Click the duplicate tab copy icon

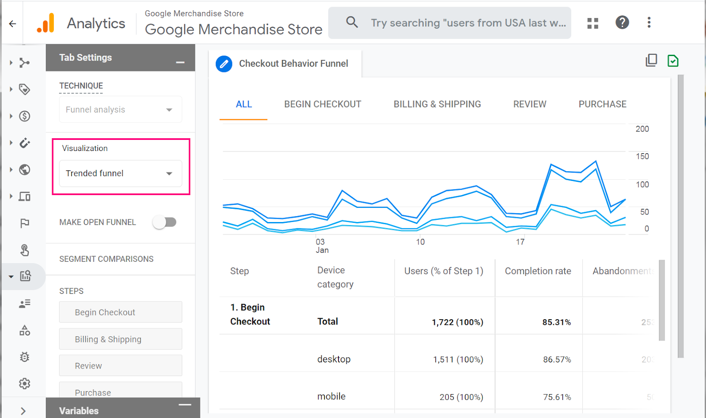(x=651, y=60)
